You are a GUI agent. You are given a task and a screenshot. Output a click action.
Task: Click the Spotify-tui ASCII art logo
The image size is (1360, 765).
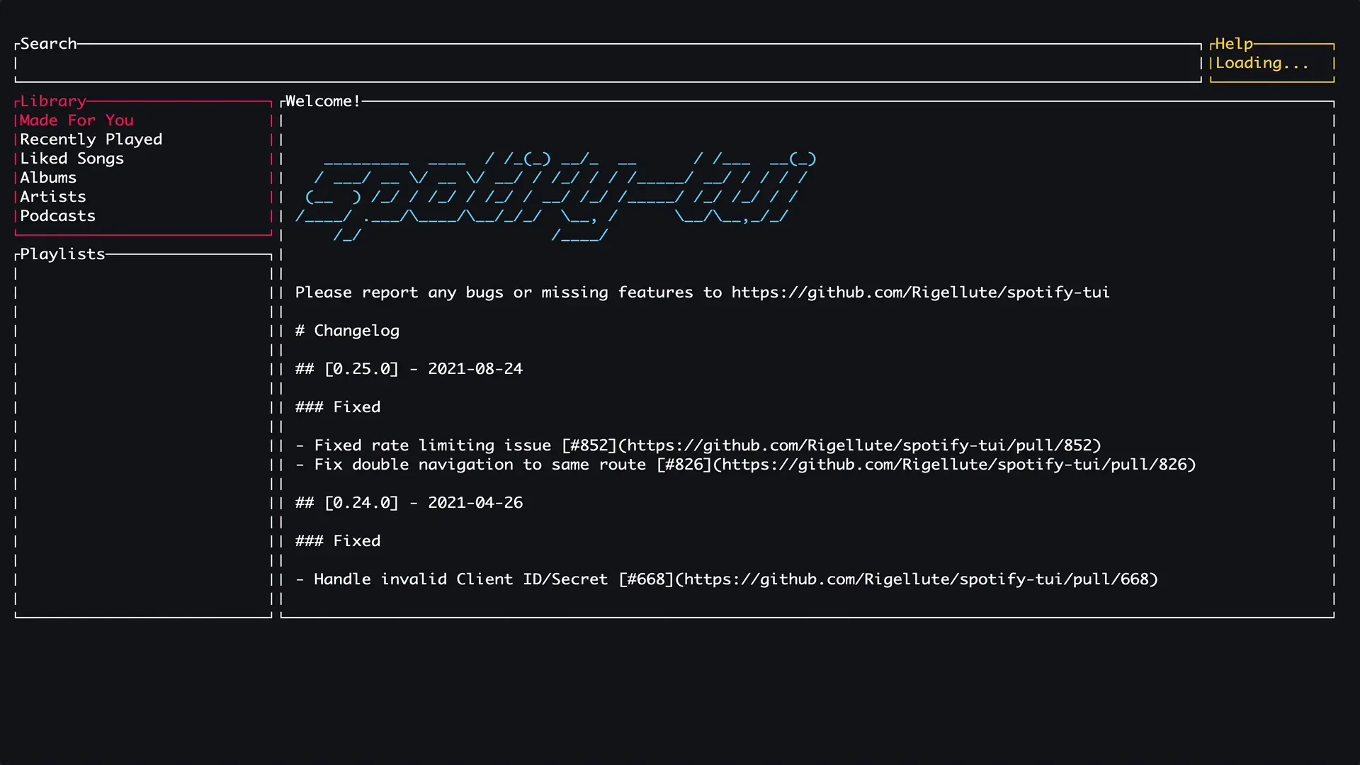pos(556,197)
